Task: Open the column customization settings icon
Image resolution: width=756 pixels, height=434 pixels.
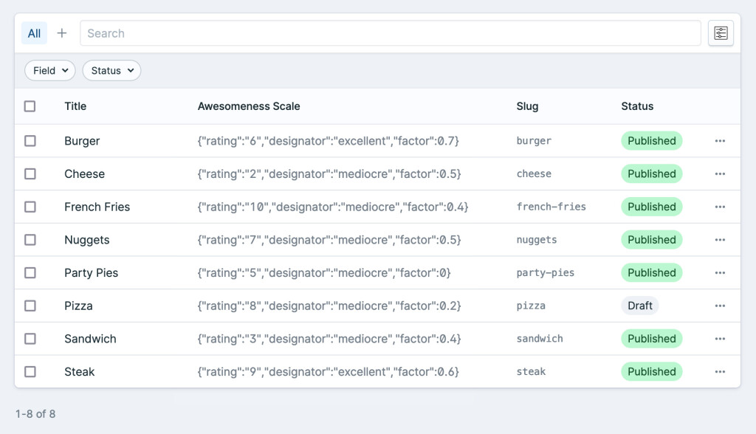Action: [x=721, y=33]
